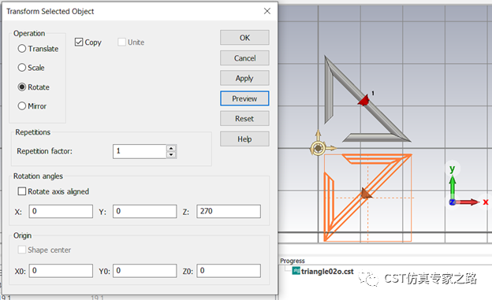Viewport: 492px width, 300px height.
Task: Close the Transform Selected Object dialog
Action: click(267, 11)
